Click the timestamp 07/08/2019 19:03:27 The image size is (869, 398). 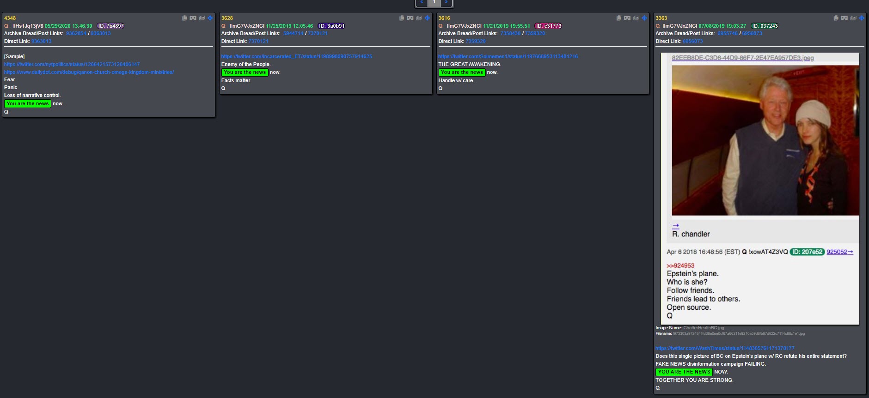pos(722,26)
